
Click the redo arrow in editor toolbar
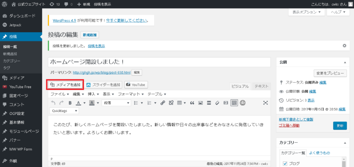pos(62,103)
